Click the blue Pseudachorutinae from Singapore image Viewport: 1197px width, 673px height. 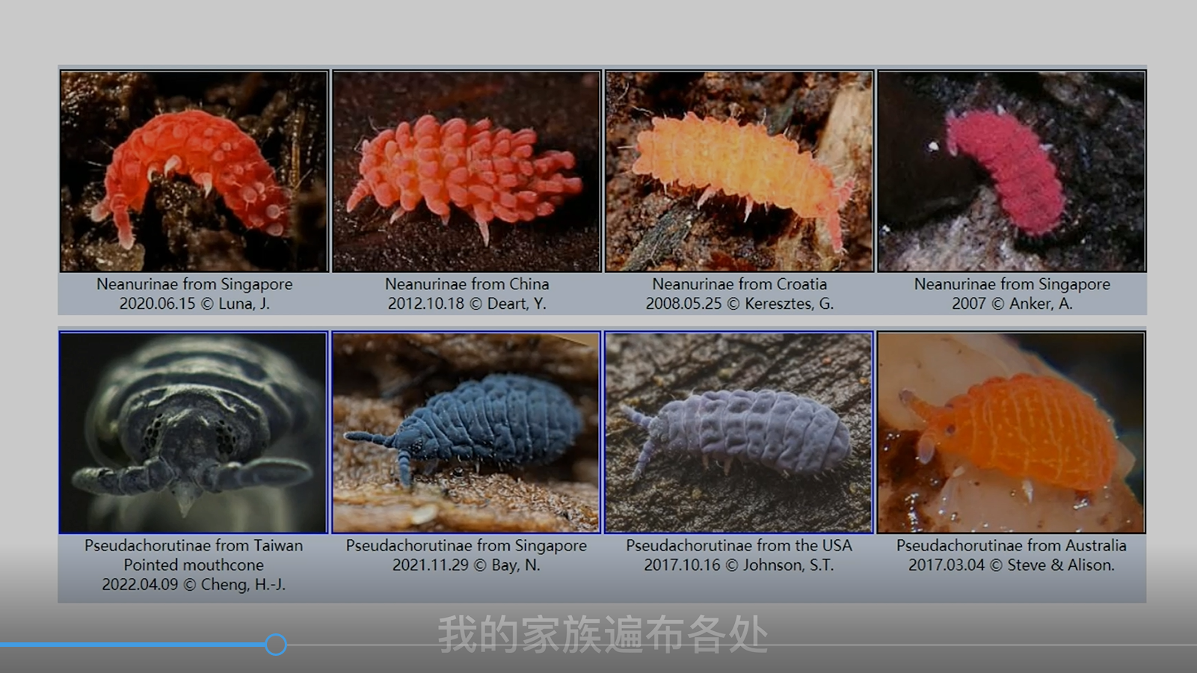(467, 432)
